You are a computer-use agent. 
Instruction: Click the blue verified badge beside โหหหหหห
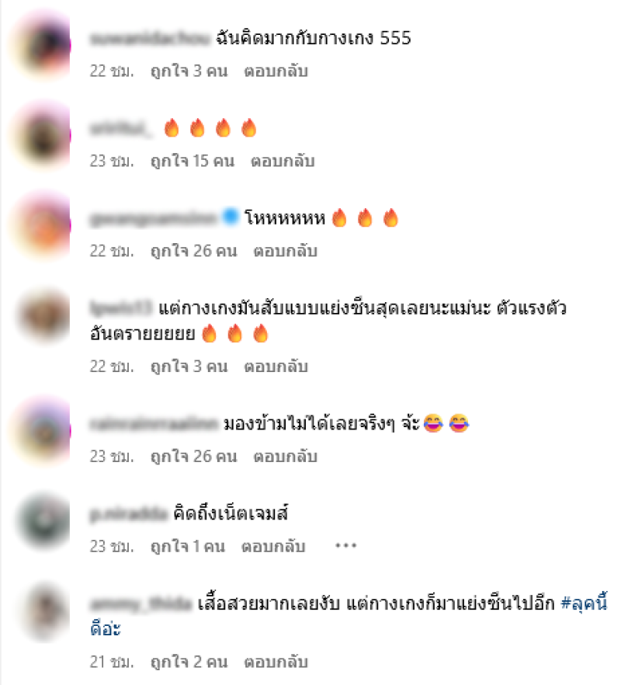231,217
